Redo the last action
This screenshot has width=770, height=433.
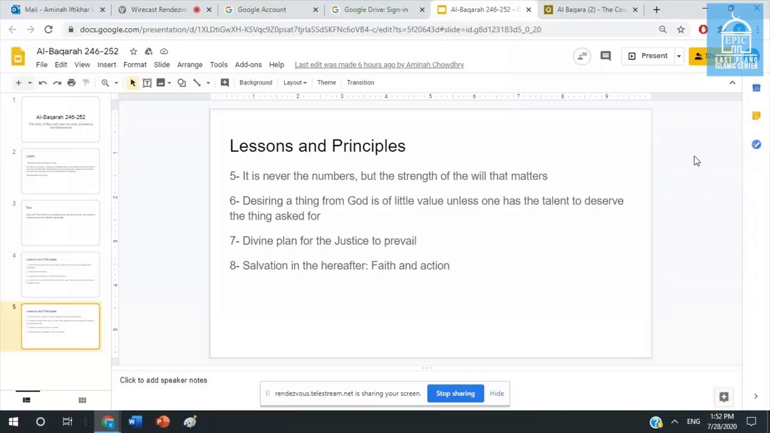click(x=57, y=82)
